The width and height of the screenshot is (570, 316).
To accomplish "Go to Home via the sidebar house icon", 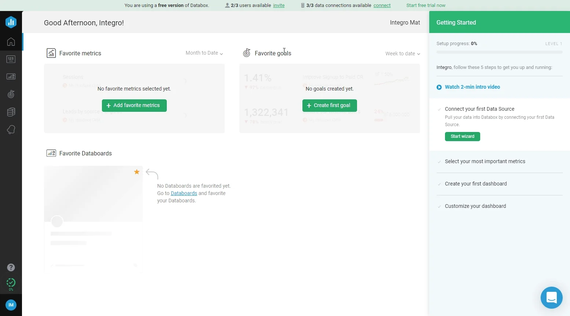I will coord(11,41).
